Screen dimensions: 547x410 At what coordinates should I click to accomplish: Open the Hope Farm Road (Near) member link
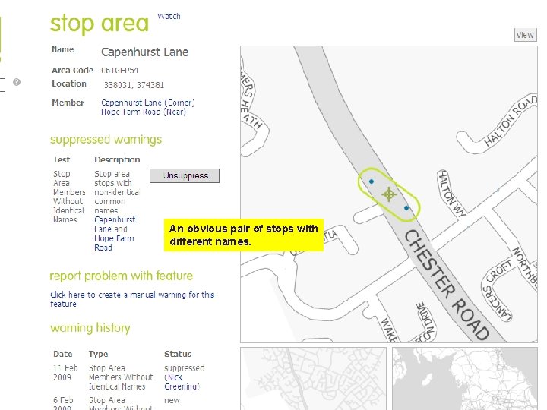coord(144,112)
